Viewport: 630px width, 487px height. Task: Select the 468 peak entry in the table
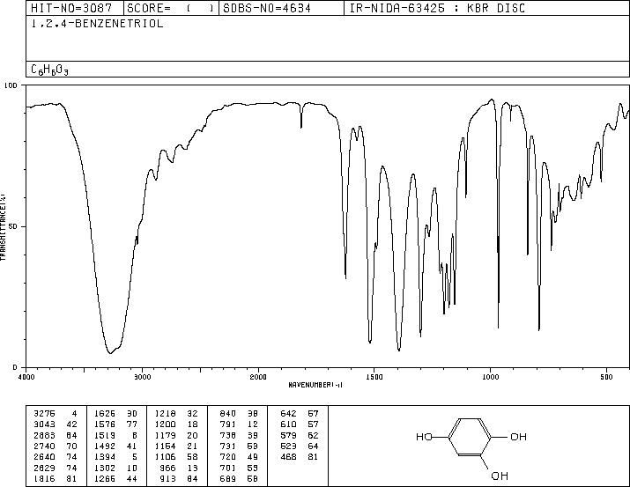300,457
